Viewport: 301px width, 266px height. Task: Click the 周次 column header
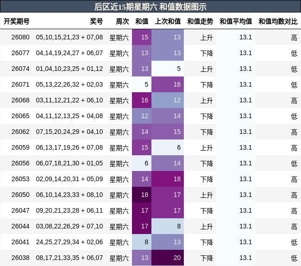click(x=122, y=21)
